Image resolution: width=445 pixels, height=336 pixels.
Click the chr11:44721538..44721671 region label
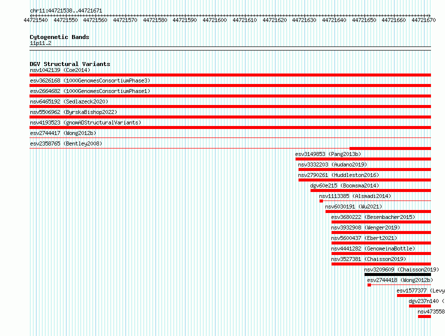66,10
